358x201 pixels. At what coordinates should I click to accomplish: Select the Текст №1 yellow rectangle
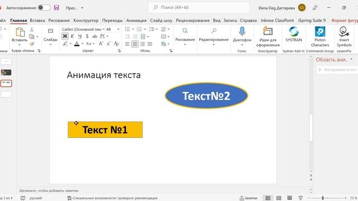click(x=105, y=130)
